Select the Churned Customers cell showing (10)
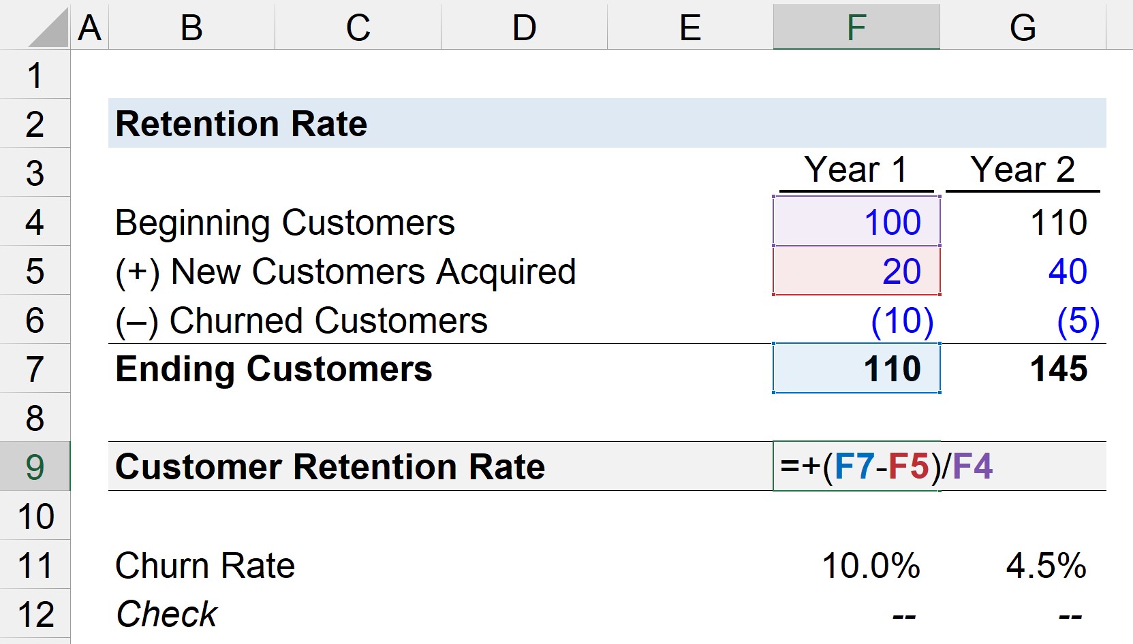The image size is (1133, 644). 856,320
